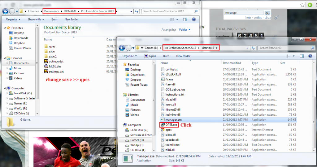The height and width of the screenshot is (167, 317).
Task: Toggle preview pane in kitsever13 window
Action: 302,56
